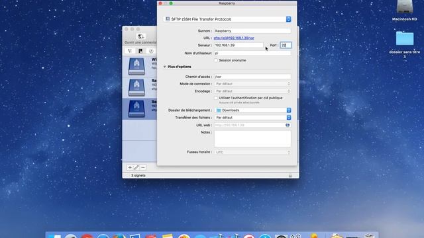The width and height of the screenshot is (424, 238).
Task: Click the Ouvrir une connexion toolbar icon
Action: [140, 36]
